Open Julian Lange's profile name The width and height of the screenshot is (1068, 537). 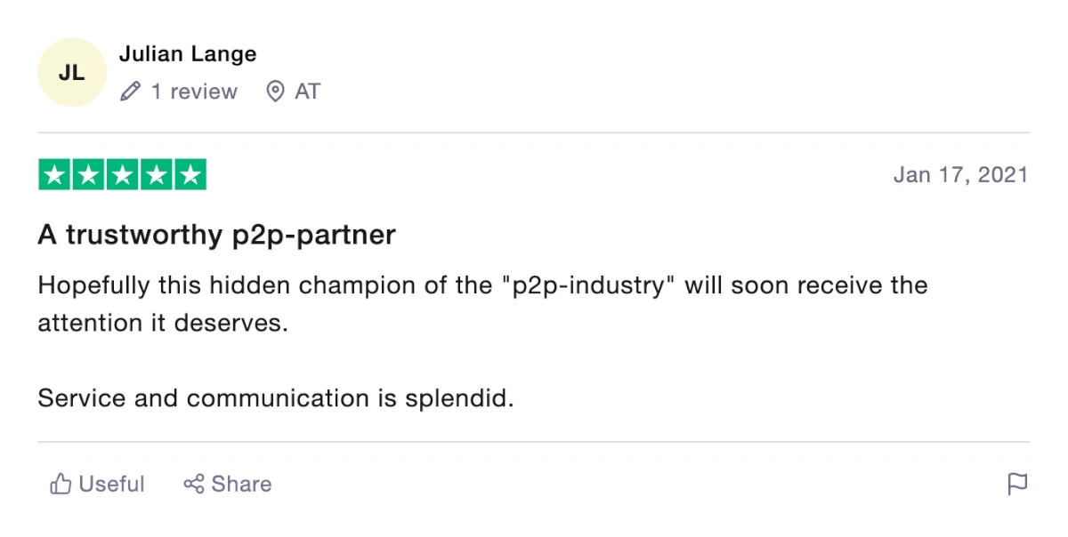pos(188,53)
